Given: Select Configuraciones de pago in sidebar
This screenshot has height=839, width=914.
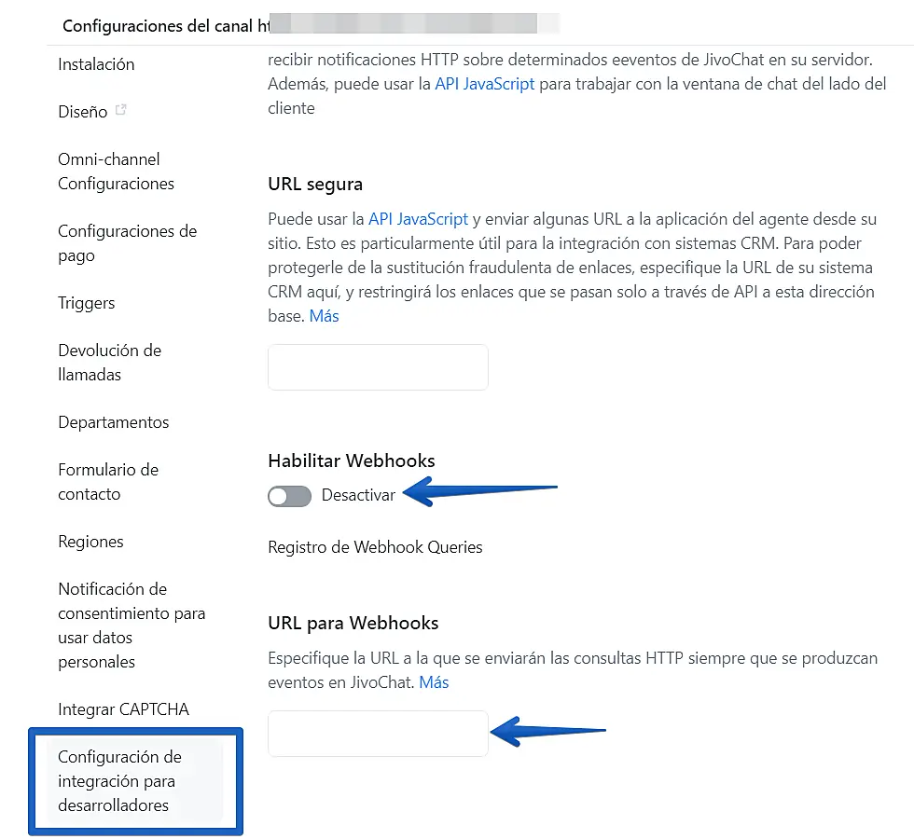Looking at the screenshot, I should point(127,243).
